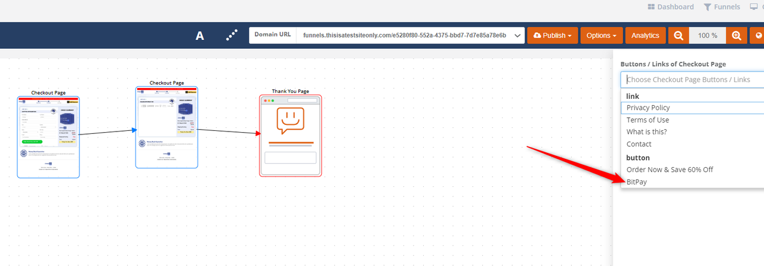Select Contact from the link list
764x266 pixels.
(639, 144)
